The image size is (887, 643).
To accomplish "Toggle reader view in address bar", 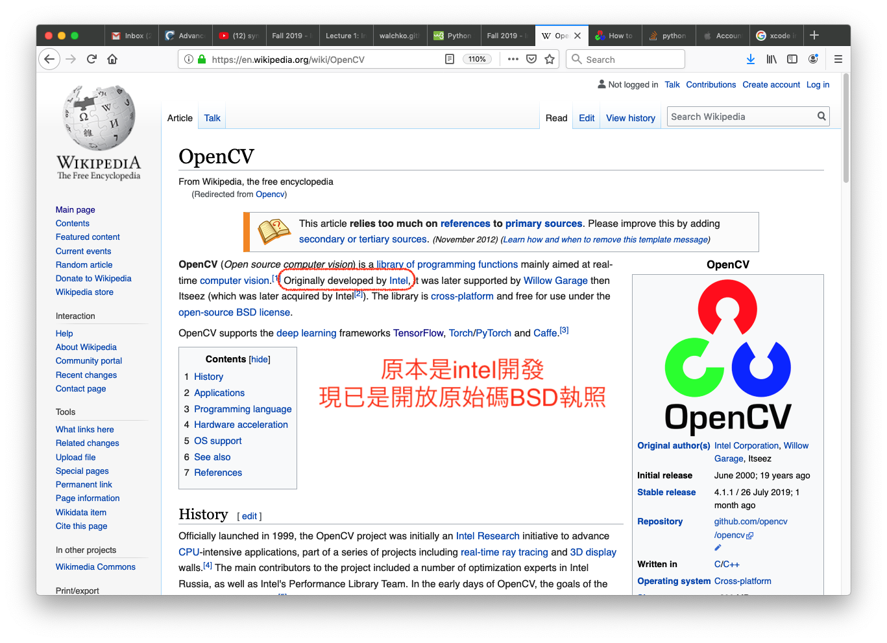I will (450, 59).
